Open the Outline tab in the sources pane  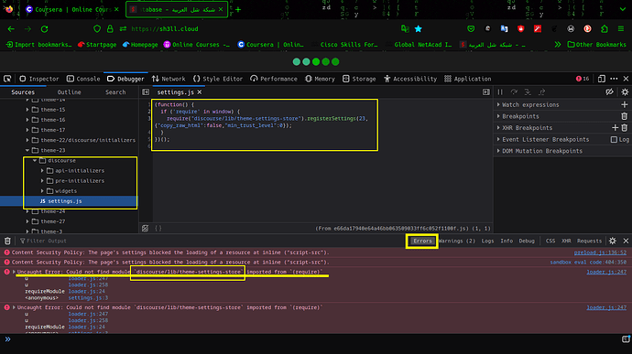pyautogui.click(x=69, y=92)
